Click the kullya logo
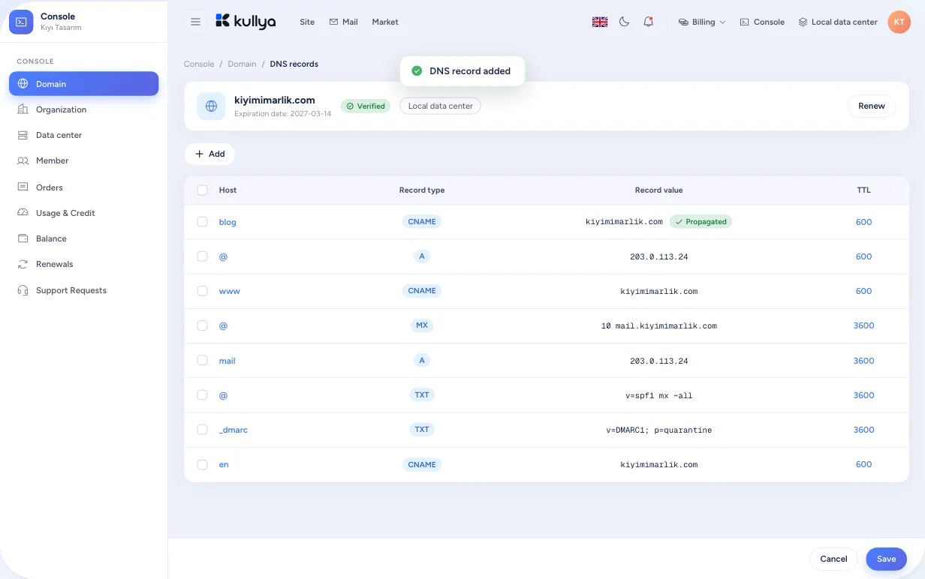 click(246, 21)
